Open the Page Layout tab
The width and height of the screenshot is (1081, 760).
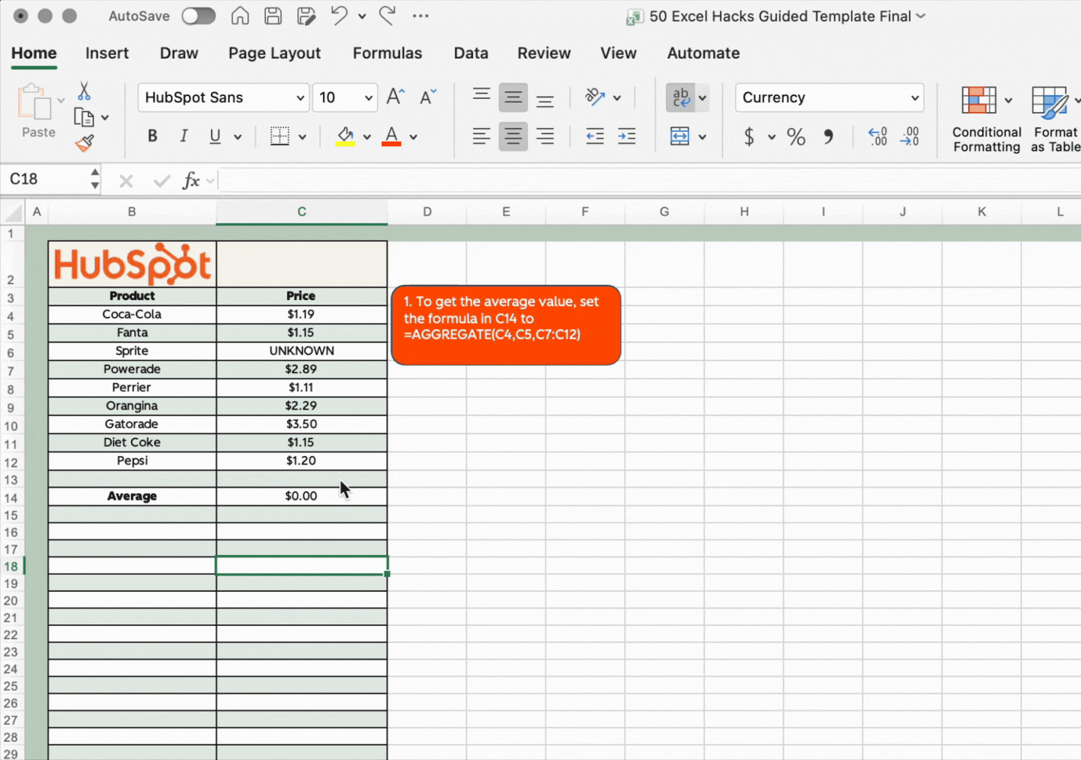[x=274, y=53]
